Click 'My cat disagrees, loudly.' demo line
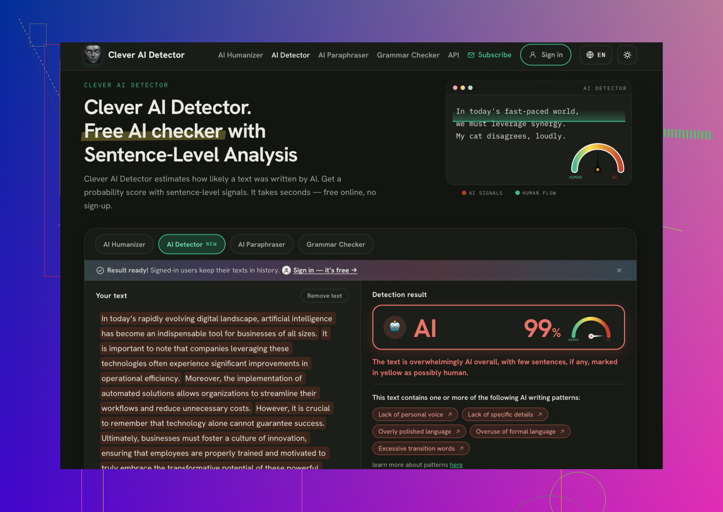The height and width of the screenshot is (512, 723). click(x=511, y=136)
